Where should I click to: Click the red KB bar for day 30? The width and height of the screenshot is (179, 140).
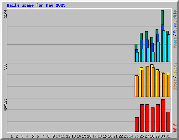coord(163,115)
